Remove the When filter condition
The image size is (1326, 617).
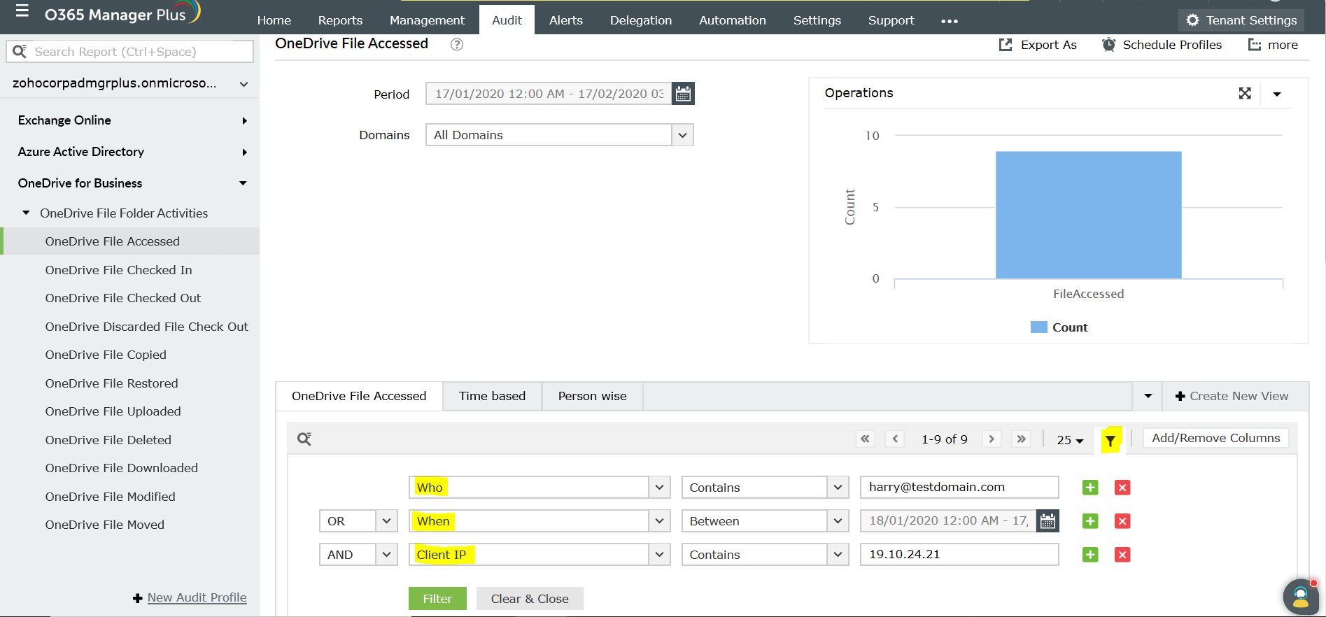[x=1122, y=521]
